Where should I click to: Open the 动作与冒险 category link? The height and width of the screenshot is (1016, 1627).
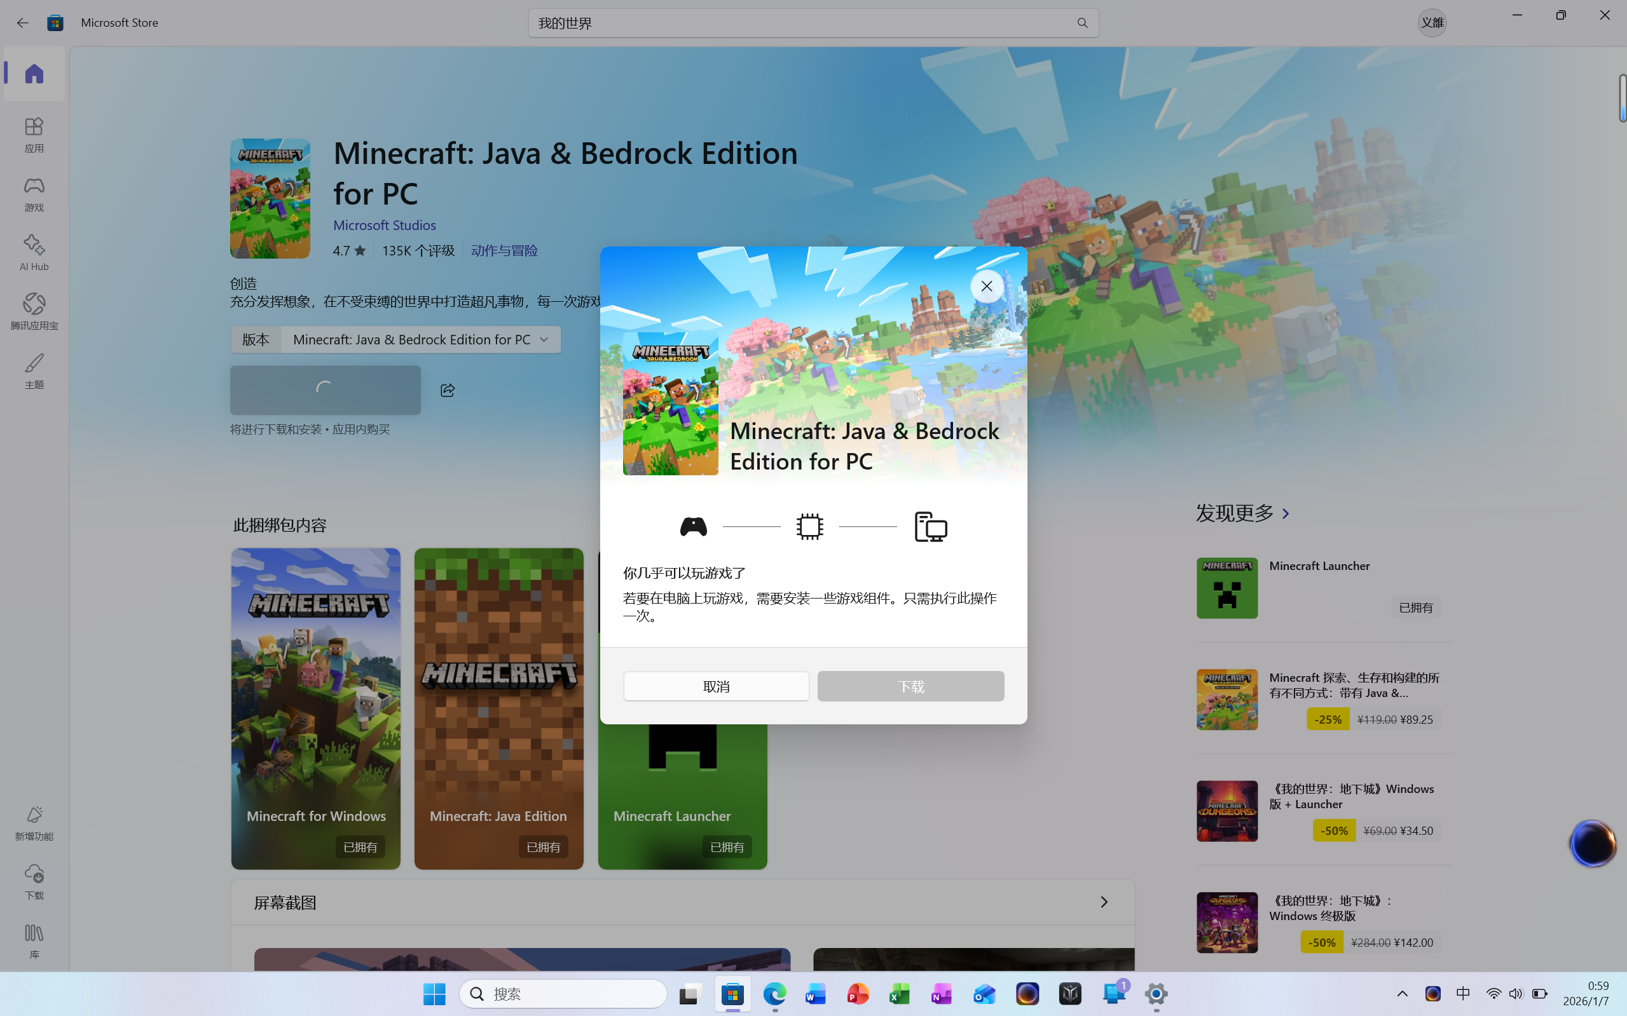[x=504, y=250]
